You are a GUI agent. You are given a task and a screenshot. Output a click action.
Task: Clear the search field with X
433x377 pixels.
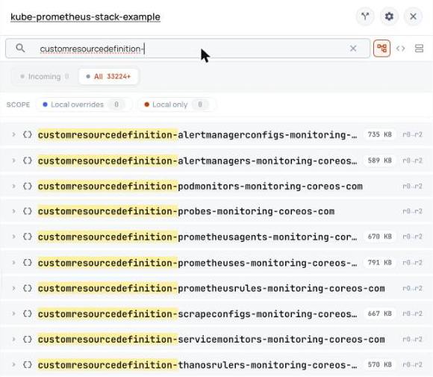tap(353, 49)
